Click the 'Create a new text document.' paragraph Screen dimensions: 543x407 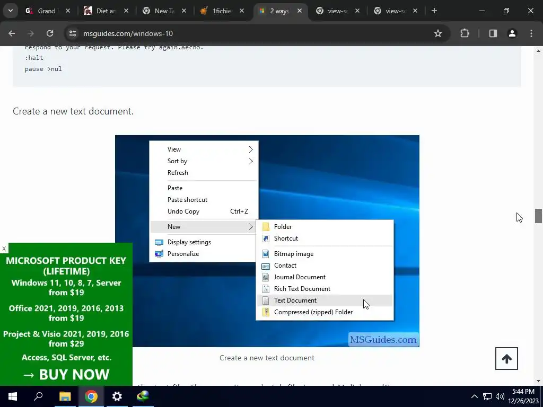pos(73,111)
